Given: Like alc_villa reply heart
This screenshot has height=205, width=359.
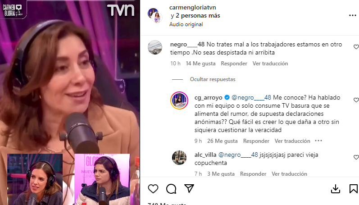Looking at the screenshot, I should click(x=356, y=157).
